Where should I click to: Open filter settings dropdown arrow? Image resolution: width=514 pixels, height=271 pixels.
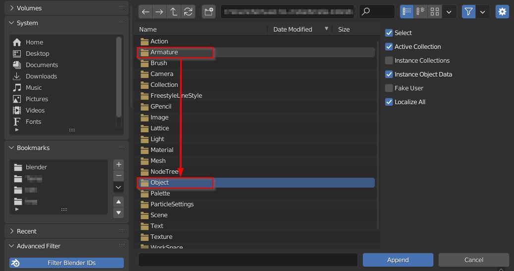482,12
